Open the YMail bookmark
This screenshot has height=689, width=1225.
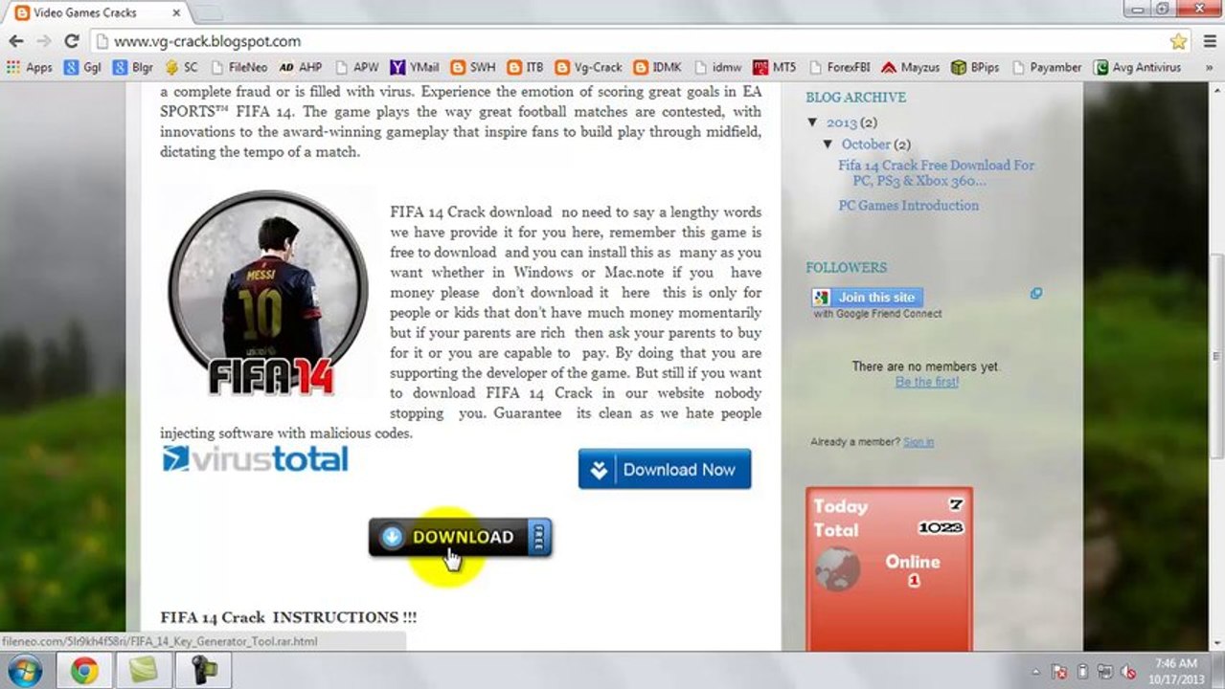pyautogui.click(x=415, y=68)
